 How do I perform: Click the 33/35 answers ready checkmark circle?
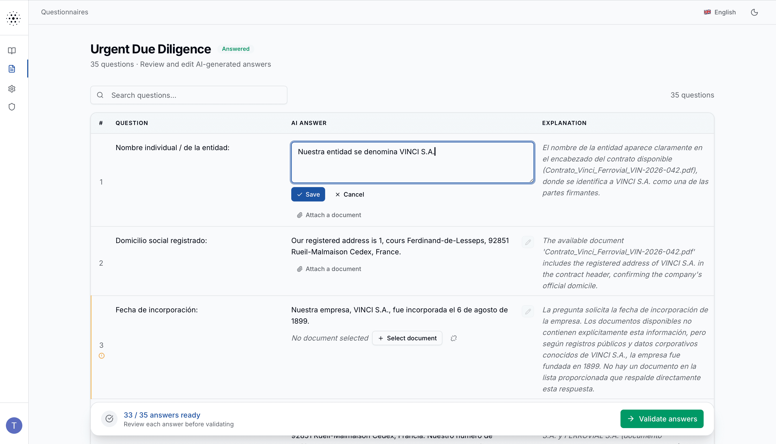coord(110,419)
